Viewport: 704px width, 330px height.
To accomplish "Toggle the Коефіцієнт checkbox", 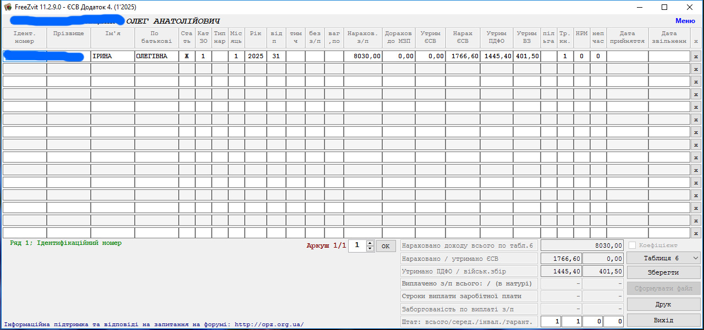I will point(632,245).
